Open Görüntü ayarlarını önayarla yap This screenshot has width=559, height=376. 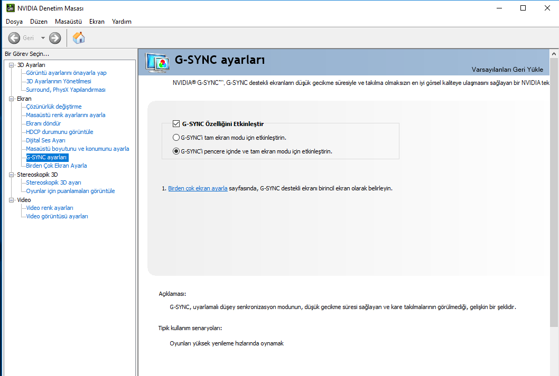(67, 73)
